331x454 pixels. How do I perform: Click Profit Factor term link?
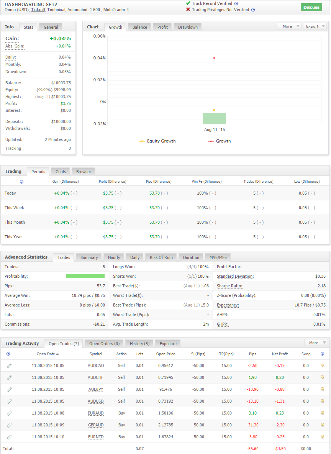pyautogui.click(x=229, y=267)
